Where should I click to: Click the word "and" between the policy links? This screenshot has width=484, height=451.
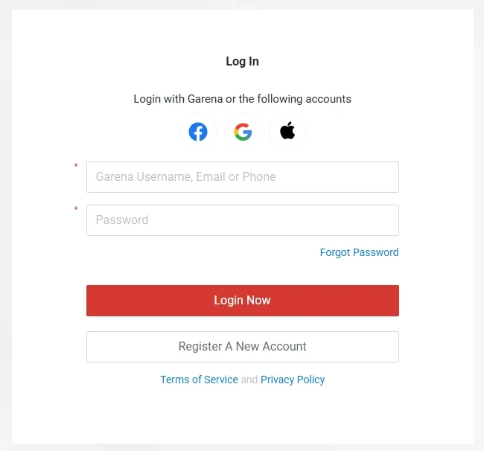pos(249,380)
